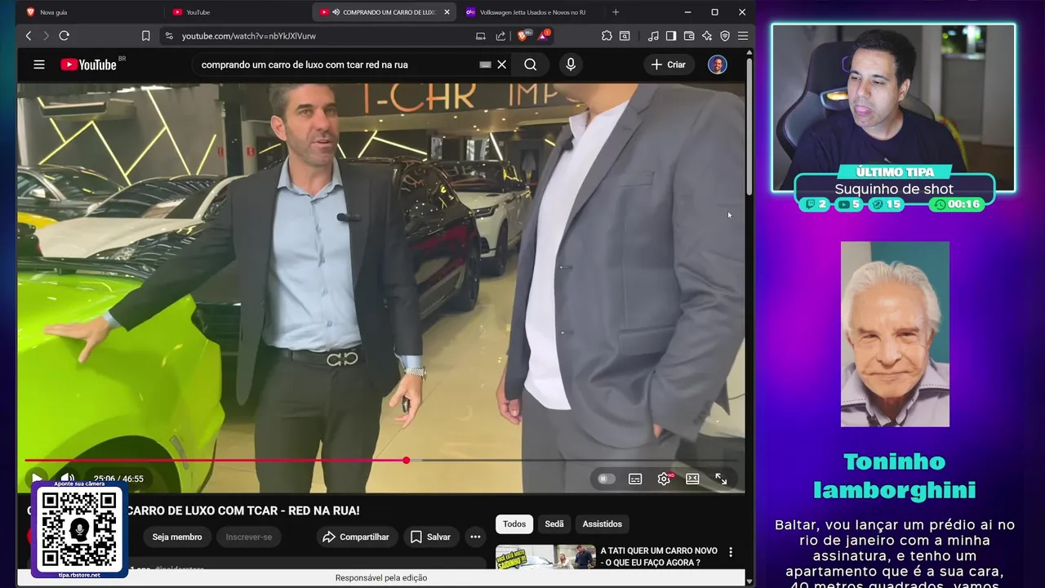
Task: Toggle the autoplay switch in player
Action: click(605, 479)
